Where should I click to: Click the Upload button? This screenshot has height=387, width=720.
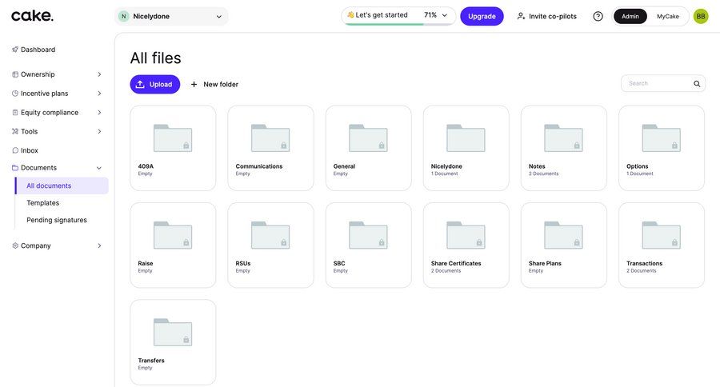(x=154, y=84)
